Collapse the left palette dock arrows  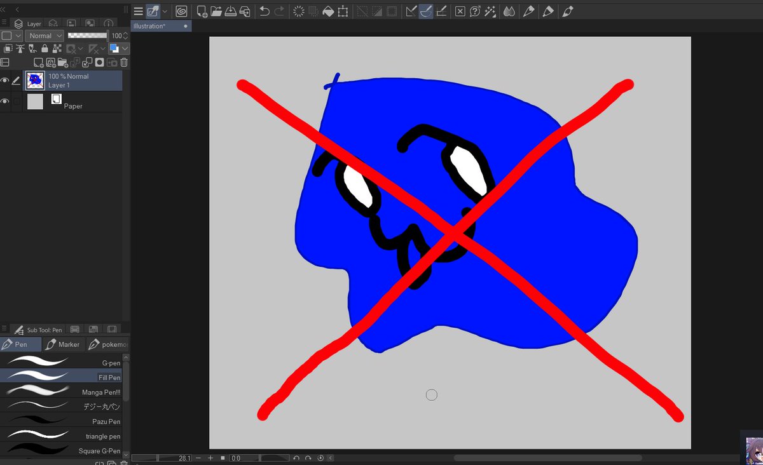3,10
